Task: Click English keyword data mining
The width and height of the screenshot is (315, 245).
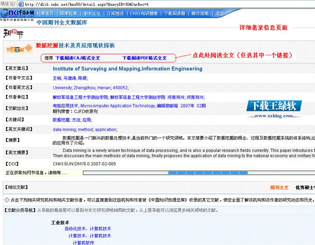Action: 64,130
